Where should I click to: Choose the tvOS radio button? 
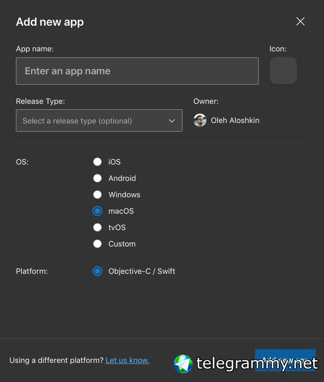coord(97,227)
